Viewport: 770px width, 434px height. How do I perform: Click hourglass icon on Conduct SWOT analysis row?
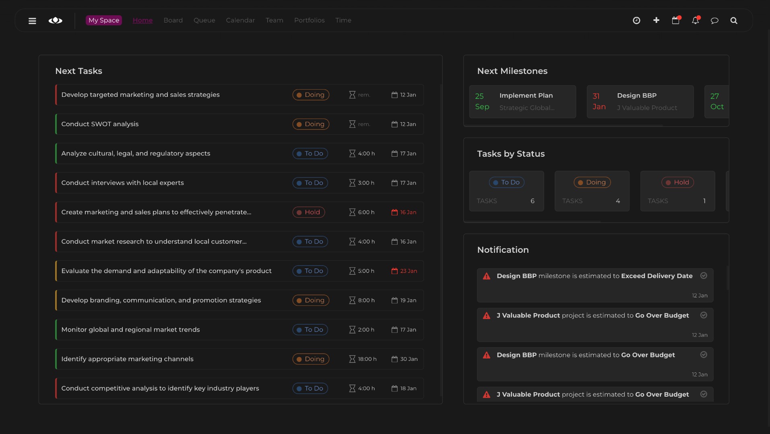pos(352,124)
